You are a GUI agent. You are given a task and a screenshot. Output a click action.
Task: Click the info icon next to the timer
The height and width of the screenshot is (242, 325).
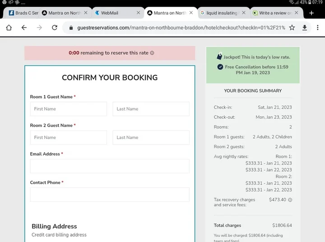pos(152,53)
